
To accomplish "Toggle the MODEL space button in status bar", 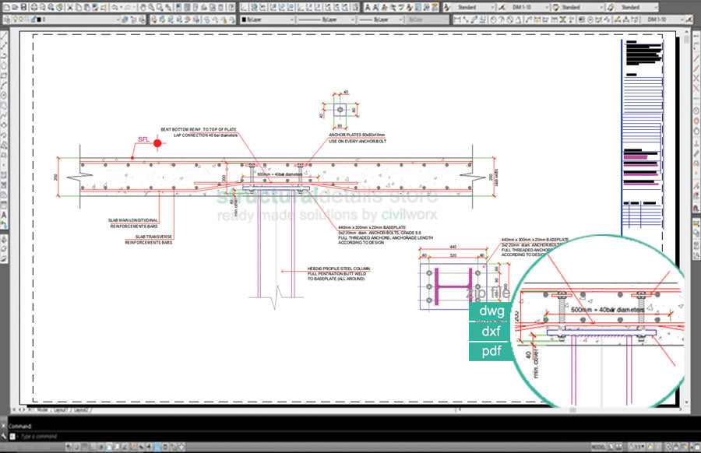I will (598, 447).
